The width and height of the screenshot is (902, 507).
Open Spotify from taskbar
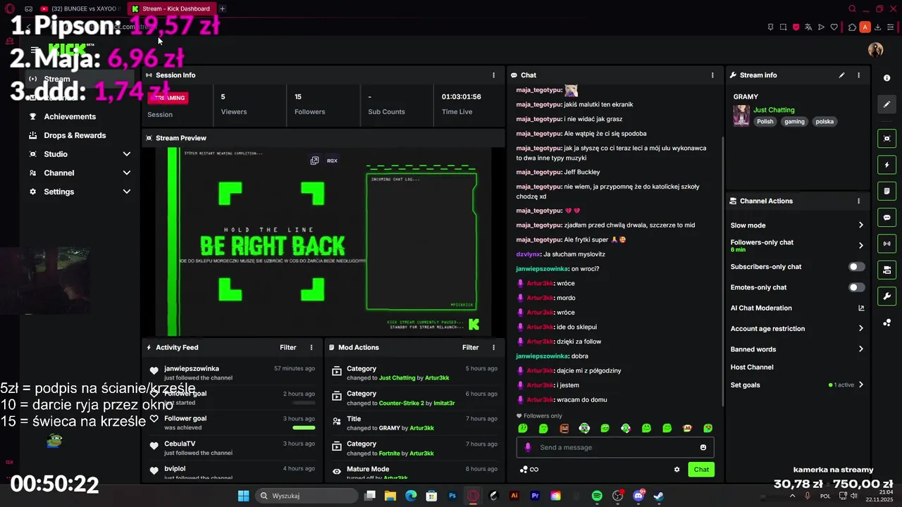597,496
